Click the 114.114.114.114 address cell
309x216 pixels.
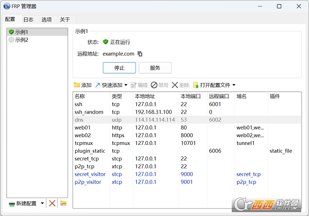click(x=155, y=120)
